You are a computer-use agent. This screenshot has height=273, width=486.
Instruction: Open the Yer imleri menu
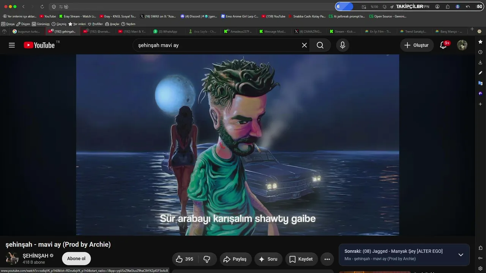pyautogui.click(x=77, y=24)
